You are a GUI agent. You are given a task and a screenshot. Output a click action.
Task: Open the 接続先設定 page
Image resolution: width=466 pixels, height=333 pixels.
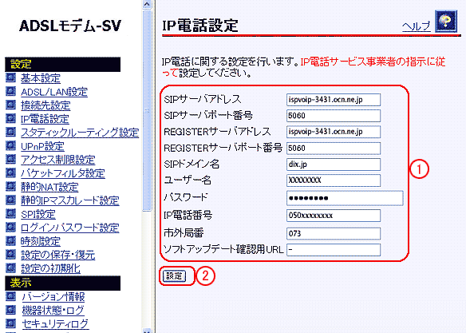pyautogui.click(x=45, y=105)
